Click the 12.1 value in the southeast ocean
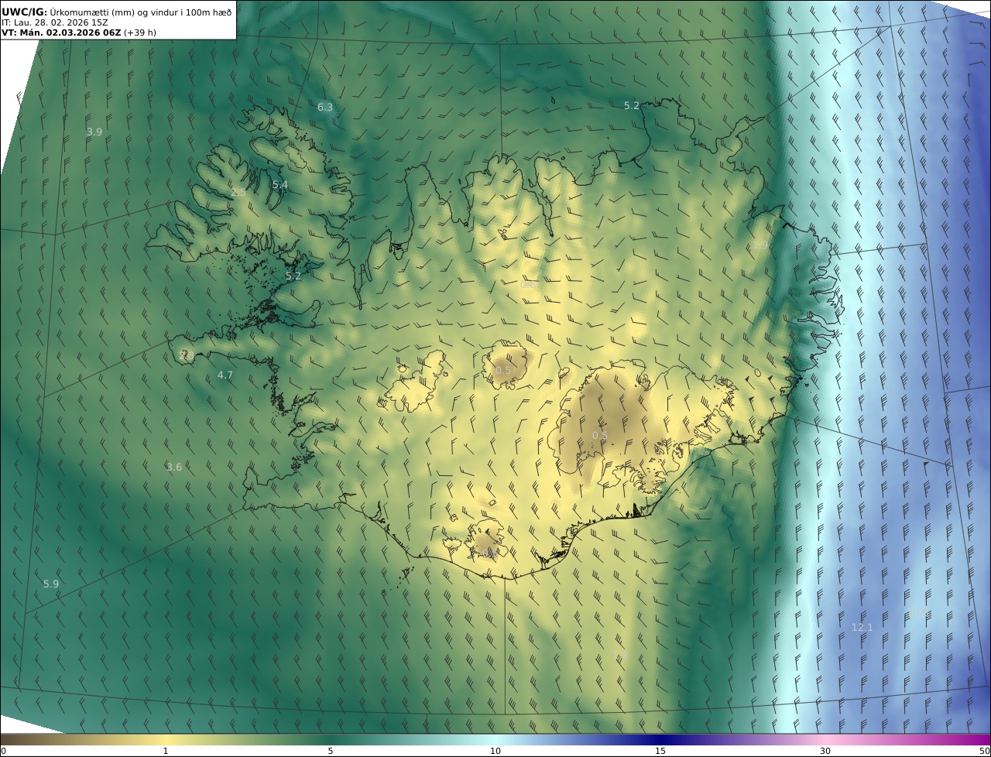The image size is (991, 757). click(x=862, y=627)
